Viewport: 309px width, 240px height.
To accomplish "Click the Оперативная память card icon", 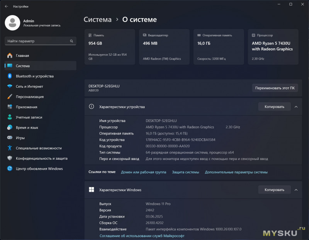I will (199, 35).
